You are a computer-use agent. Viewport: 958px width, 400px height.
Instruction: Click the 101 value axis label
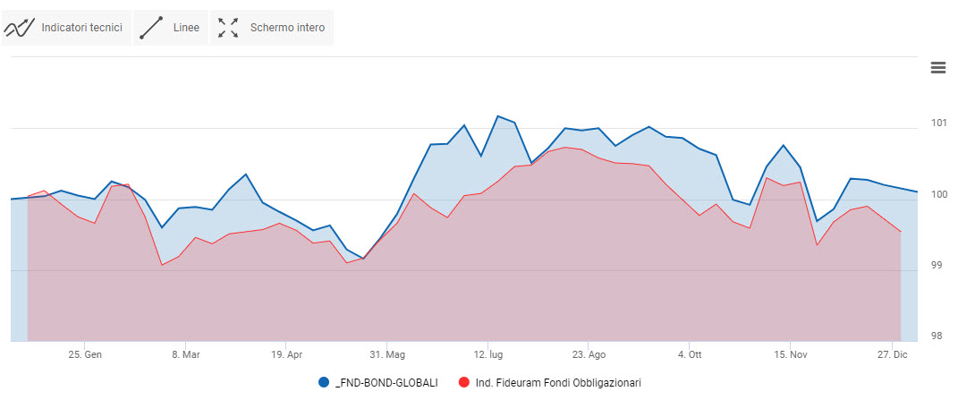937,123
